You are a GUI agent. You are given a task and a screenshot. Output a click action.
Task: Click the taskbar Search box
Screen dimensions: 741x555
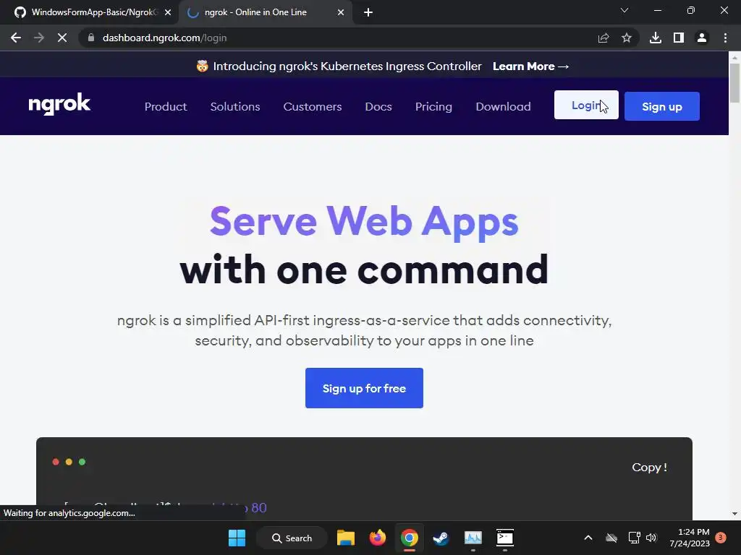pos(292,538)
